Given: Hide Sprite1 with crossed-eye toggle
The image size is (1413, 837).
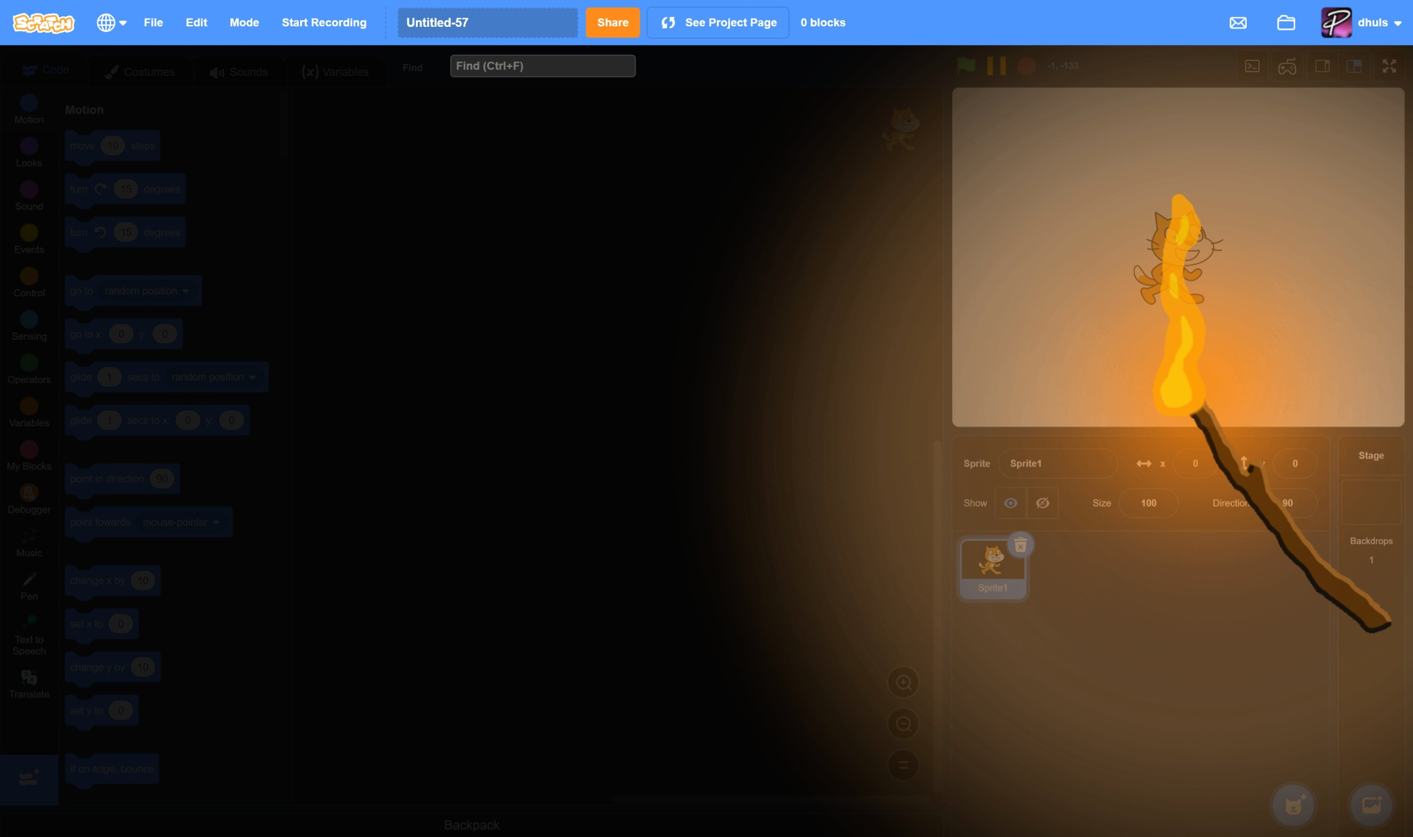Looking at the screenshot, I should (x=1042, y=502).
